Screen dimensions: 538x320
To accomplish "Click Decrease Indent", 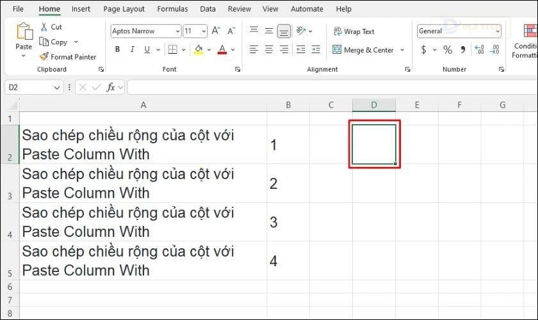I will tap(301, 50).
